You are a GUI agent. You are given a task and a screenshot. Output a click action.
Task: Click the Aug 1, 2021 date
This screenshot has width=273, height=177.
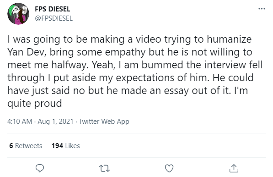click(55, 122)
